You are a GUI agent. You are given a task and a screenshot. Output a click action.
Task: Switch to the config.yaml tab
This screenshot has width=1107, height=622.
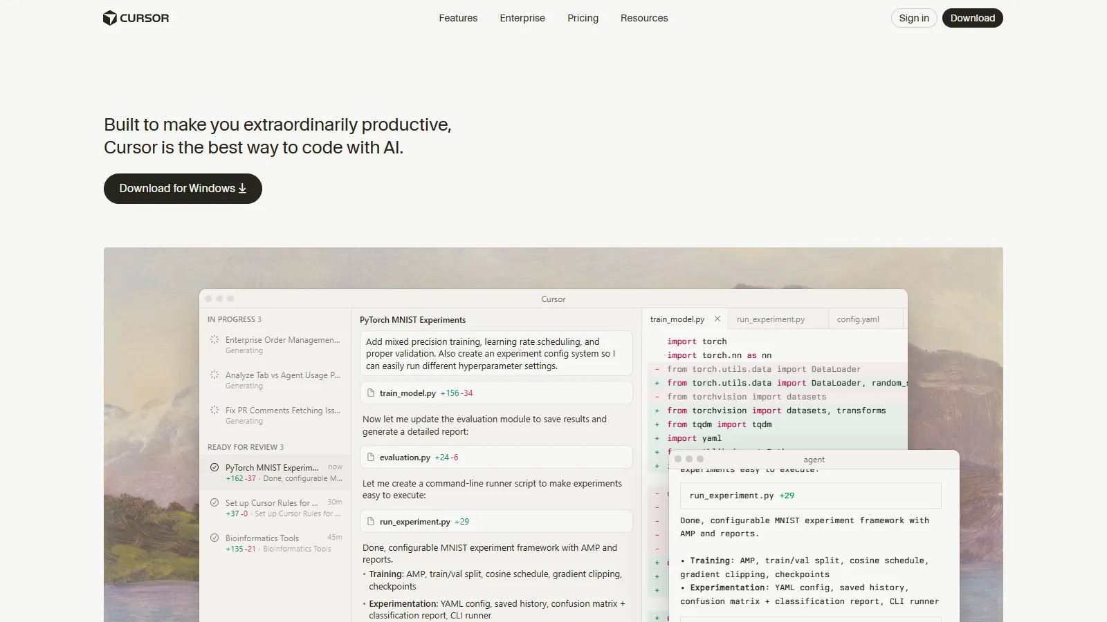[858, 319]
